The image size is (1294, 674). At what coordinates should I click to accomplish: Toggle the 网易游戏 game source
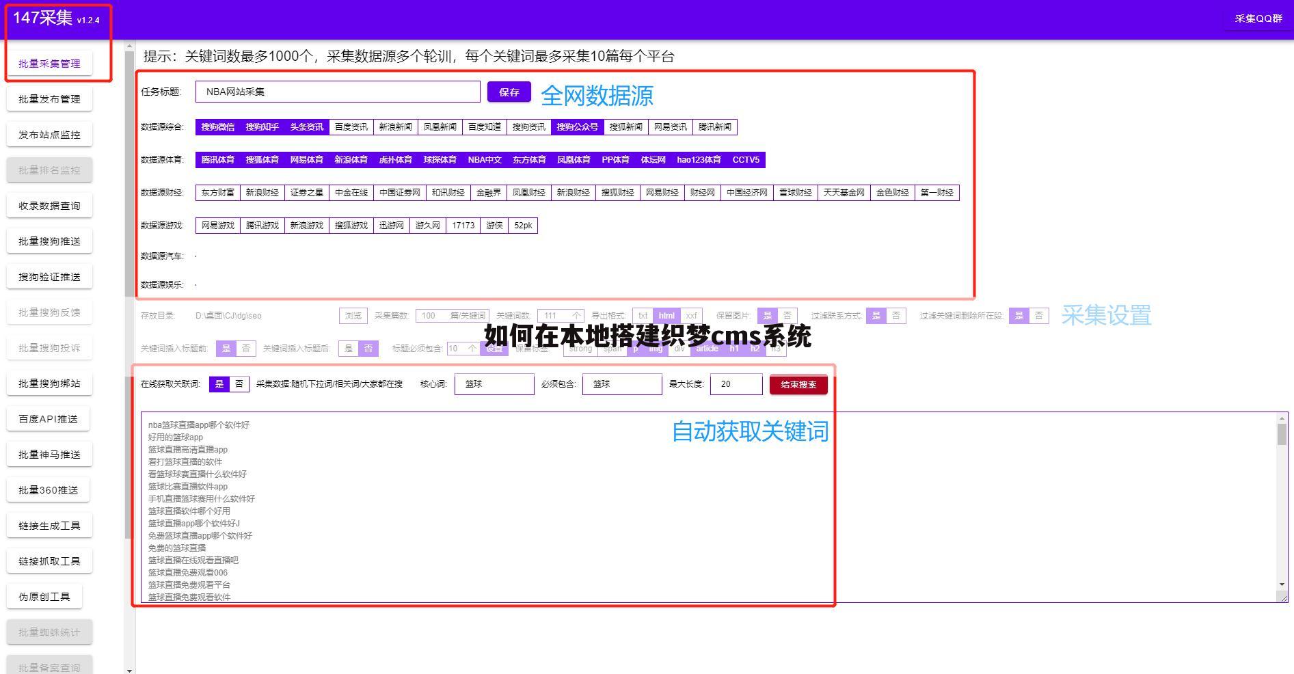point(217,225)
